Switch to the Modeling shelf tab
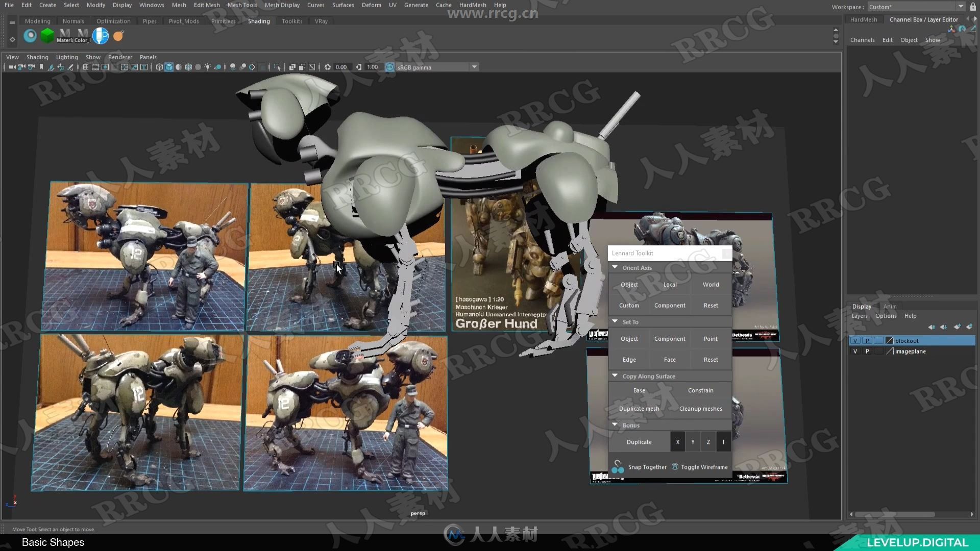 coord(38,21)
